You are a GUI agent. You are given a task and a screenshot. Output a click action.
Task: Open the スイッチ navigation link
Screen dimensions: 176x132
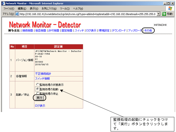[x=79, y=31]
